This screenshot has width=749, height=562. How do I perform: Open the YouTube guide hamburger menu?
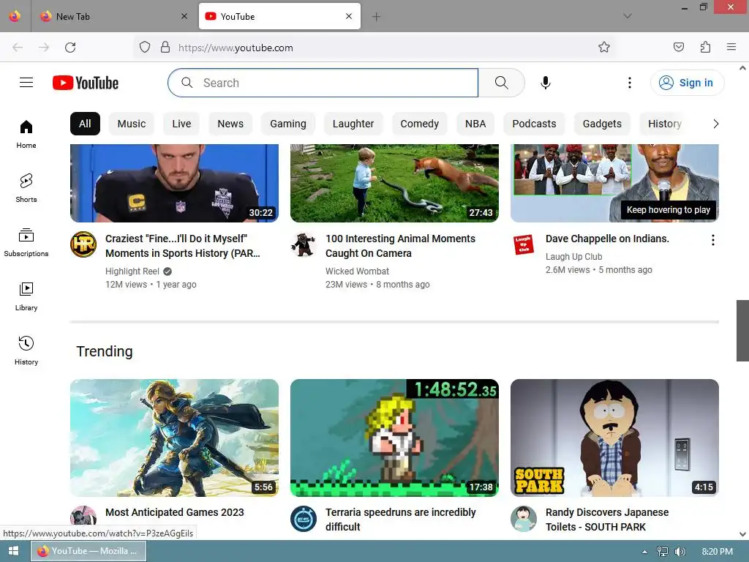tap(26, 83)
